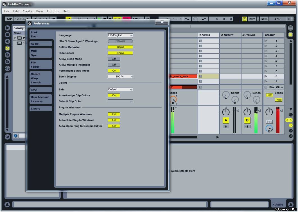This screenshot has width=298, height=212.
Task: Open the Audio preferences tab
Action: [x=41, y=44]
